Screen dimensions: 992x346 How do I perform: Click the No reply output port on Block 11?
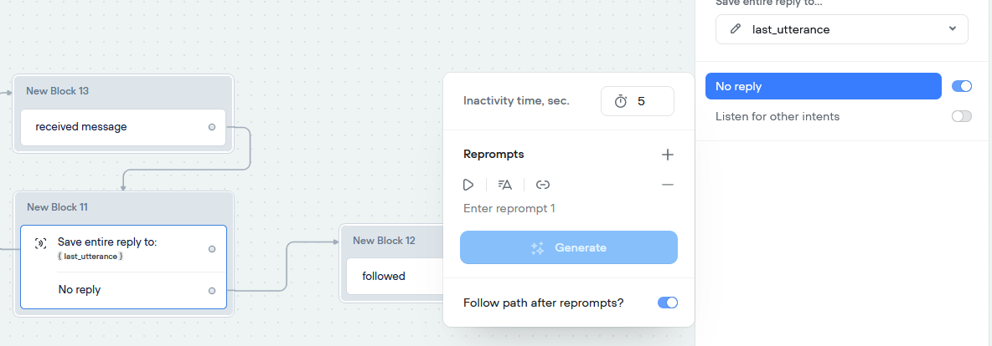point(212,291)
